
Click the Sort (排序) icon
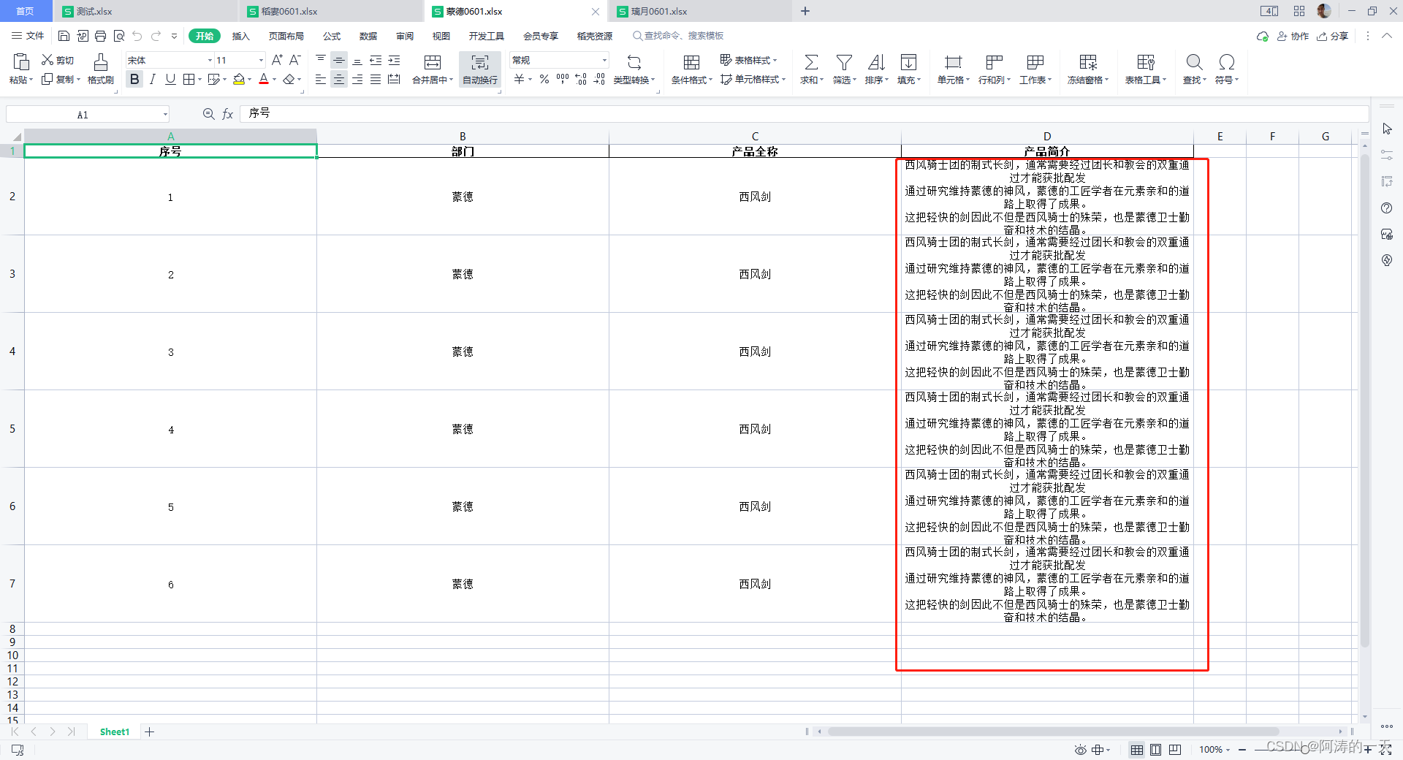point(876,62)
